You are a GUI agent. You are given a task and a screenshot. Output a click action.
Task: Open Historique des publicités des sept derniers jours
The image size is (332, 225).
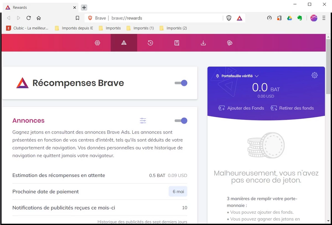coord(142,222)
